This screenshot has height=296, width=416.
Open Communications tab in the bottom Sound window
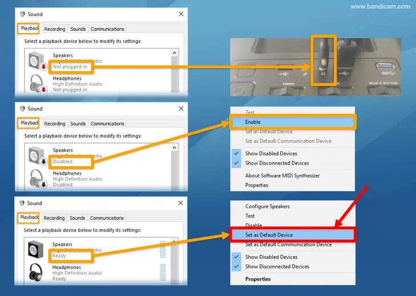[x=107, y=218]
